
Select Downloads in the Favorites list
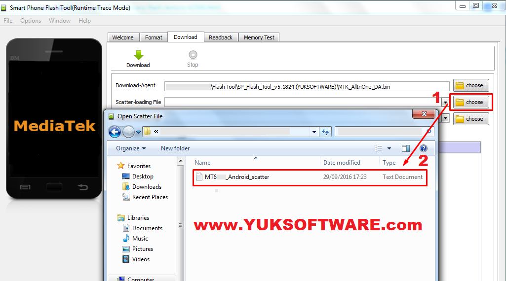point(147,186)
